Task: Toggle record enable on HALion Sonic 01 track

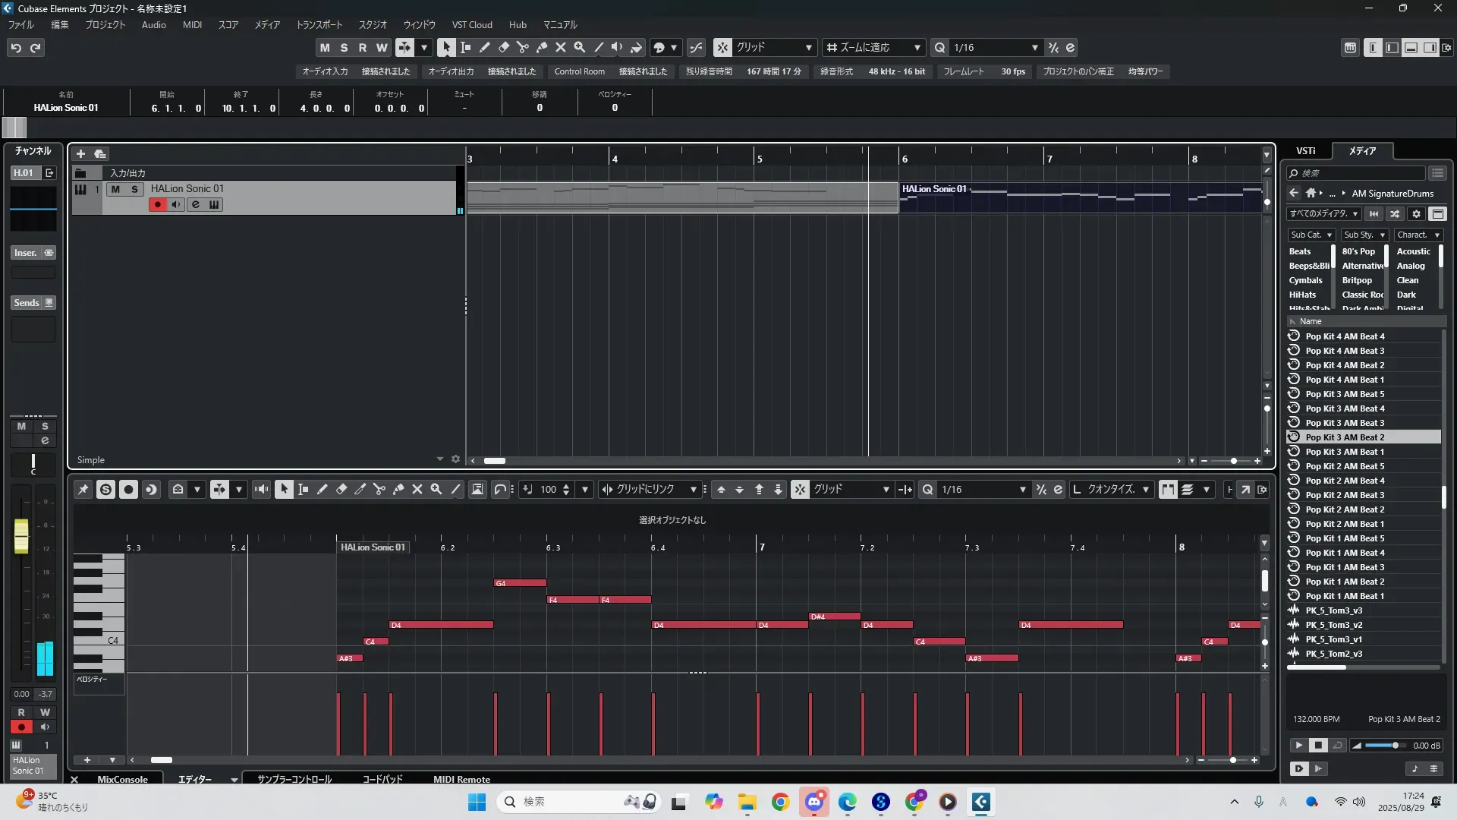Action: (x=157, y=204)
